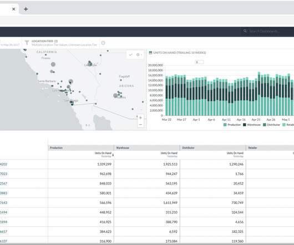Select Production value 416,925
Viewport: 294px width, 245px height.
[105, 222]
